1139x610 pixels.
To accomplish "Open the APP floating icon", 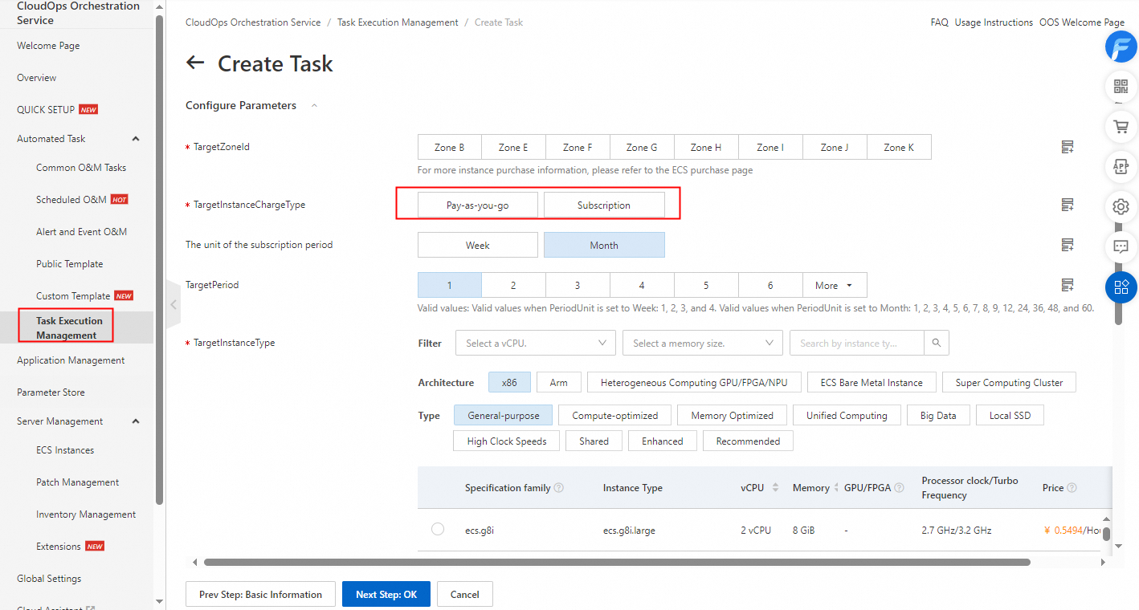I will point(1121,167).
